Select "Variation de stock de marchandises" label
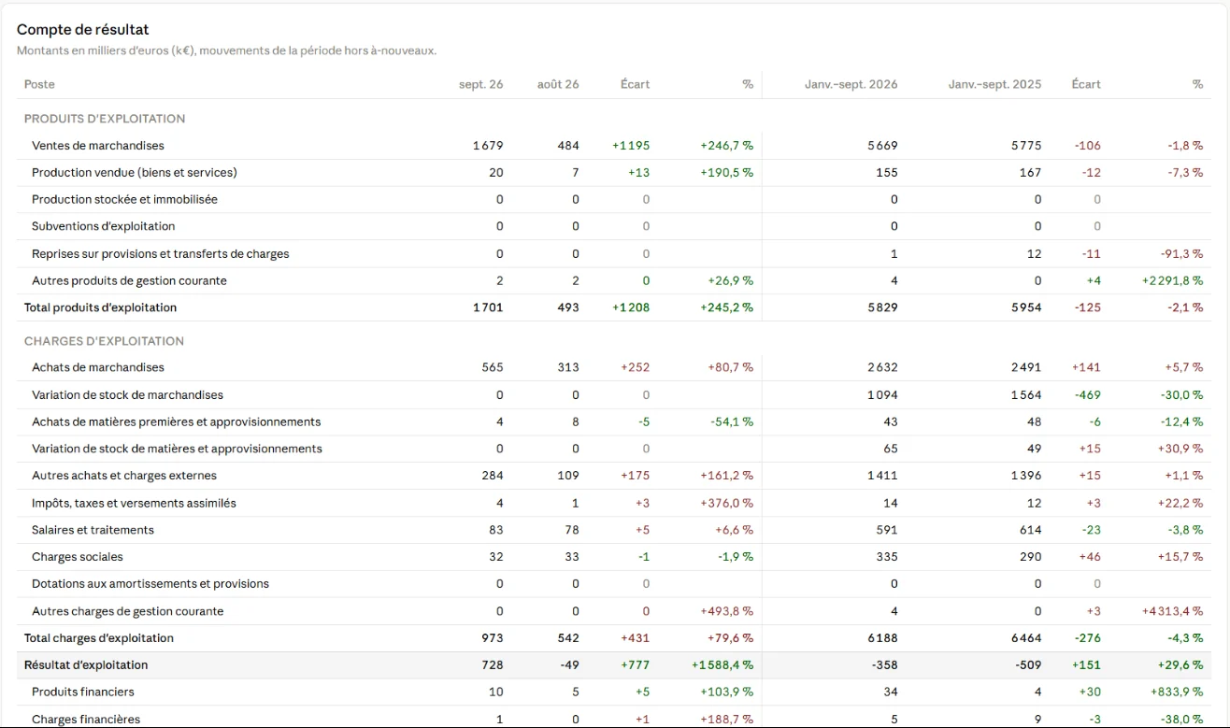 pyautogui.click(x=127, y=395)
